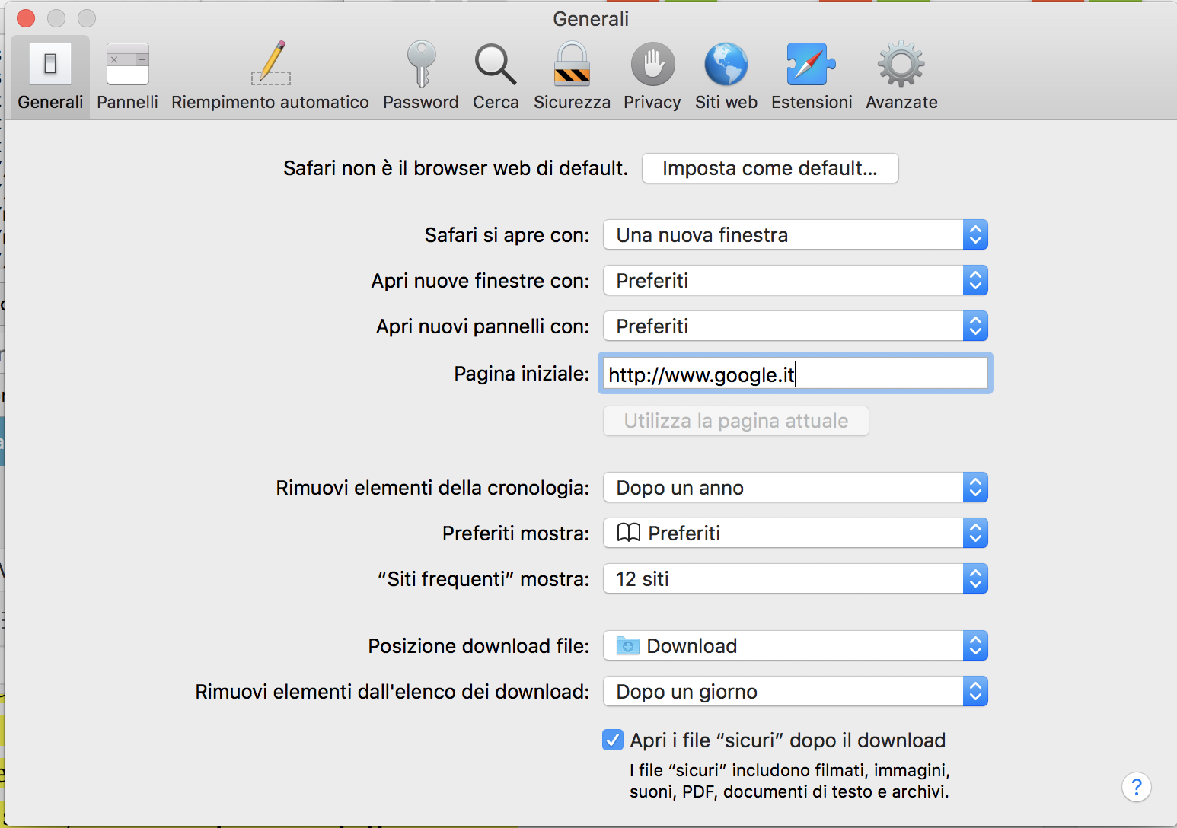Image resolution: width=1177 pixels, height=828 pixels.
Task: Open the Safari si apre con dropdown
Action: click(796, 235)
